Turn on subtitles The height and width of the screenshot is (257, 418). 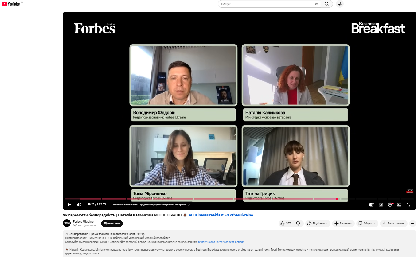(381, 205)
